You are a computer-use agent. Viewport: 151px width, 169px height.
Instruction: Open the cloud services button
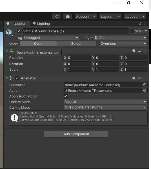(x=68, y=16)
